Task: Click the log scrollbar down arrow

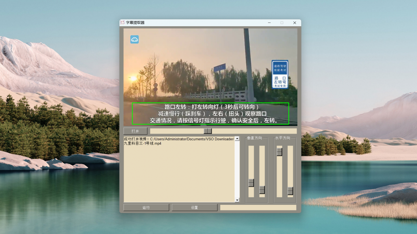Action: (x=237, y=200)
